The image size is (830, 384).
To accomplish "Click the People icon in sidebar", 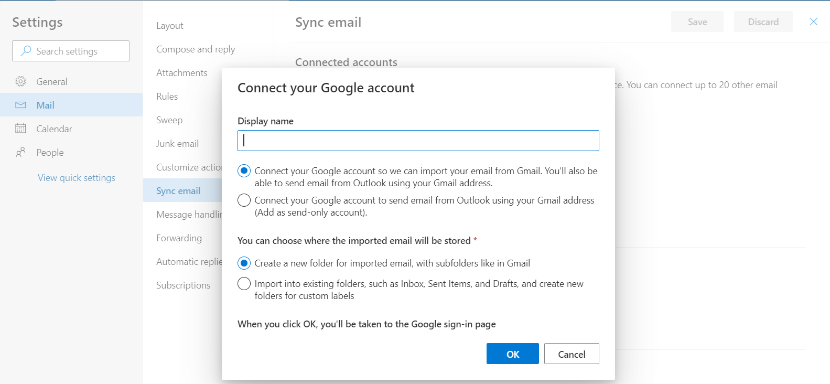I will tap(20, 152).
